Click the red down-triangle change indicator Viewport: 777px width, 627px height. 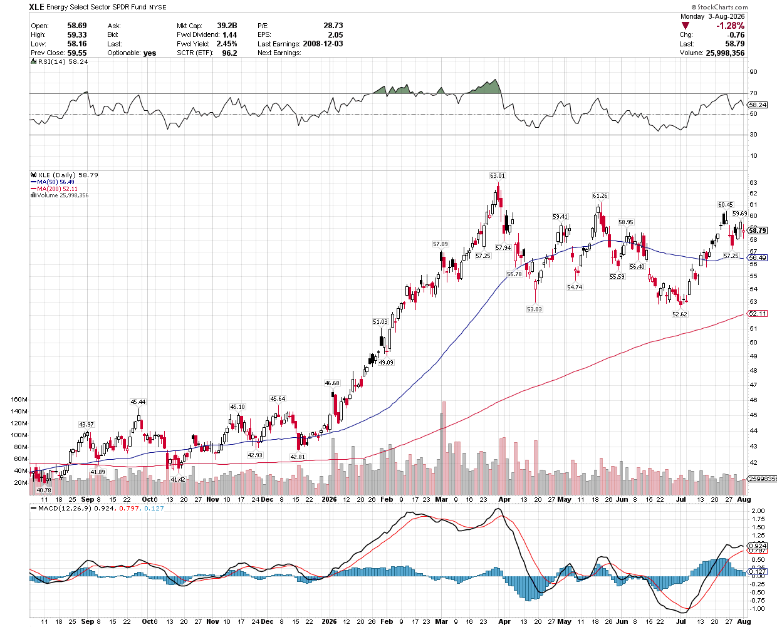point(685,26)
